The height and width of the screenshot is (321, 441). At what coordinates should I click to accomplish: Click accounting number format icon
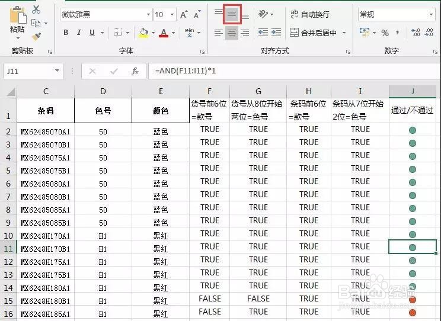365,33
